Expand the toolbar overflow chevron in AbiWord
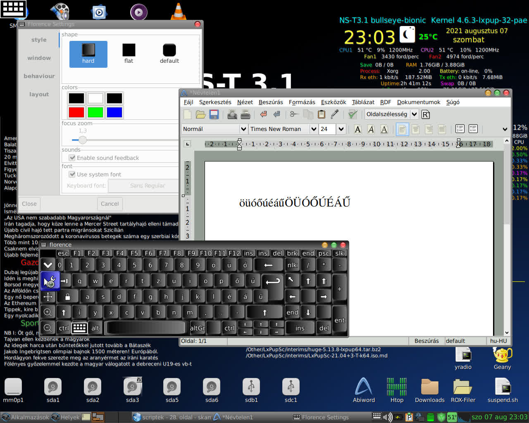This screenshot has height=423, width=529. point(505,129)
